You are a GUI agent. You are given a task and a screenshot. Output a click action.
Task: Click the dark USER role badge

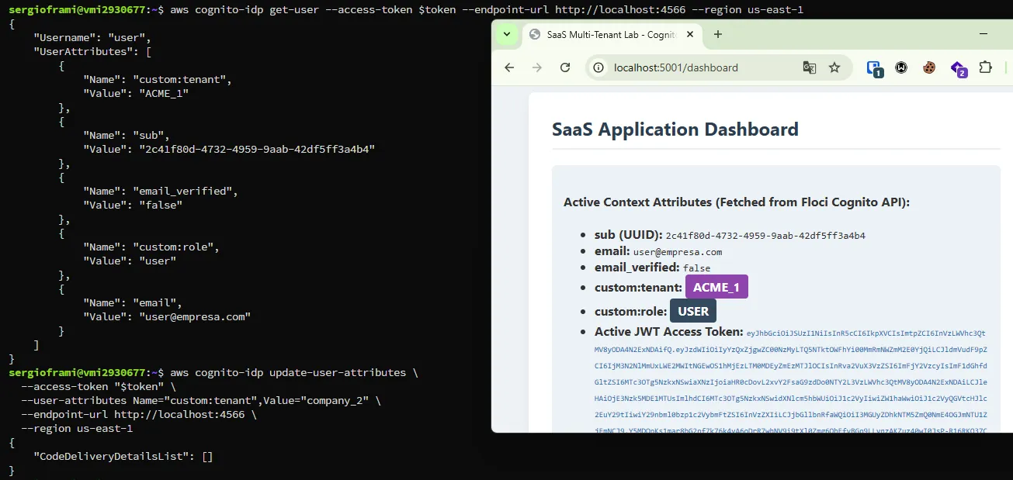tap(693, 311)
